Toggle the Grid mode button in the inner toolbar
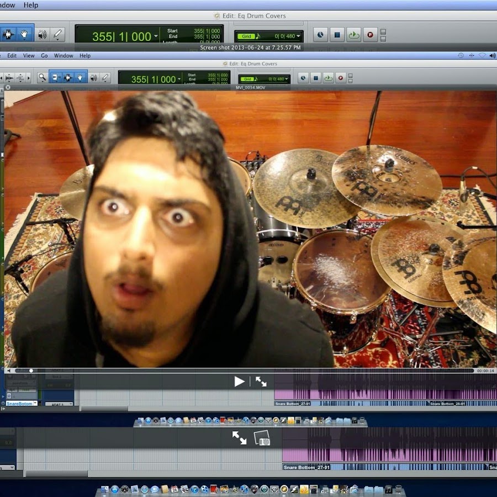497x497 pixels. (247, 79)
